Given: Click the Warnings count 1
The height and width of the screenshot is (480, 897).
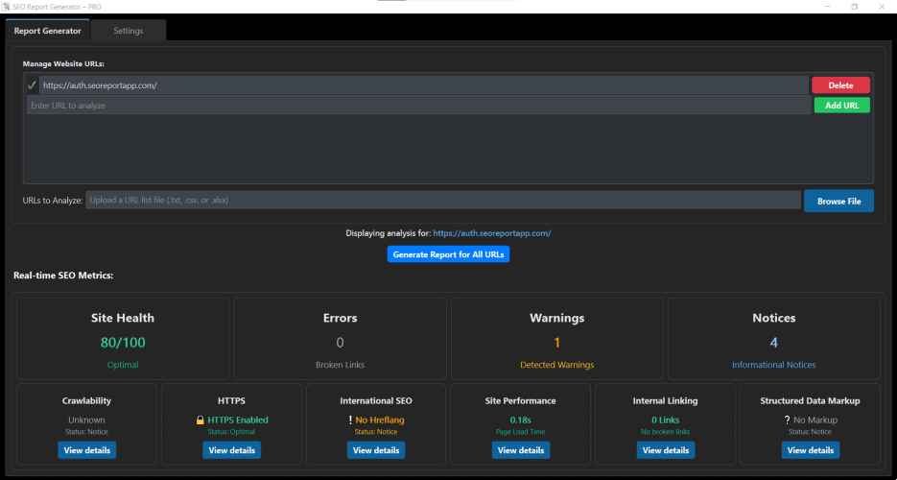Looking at the screenshot, I should point(556,343).
